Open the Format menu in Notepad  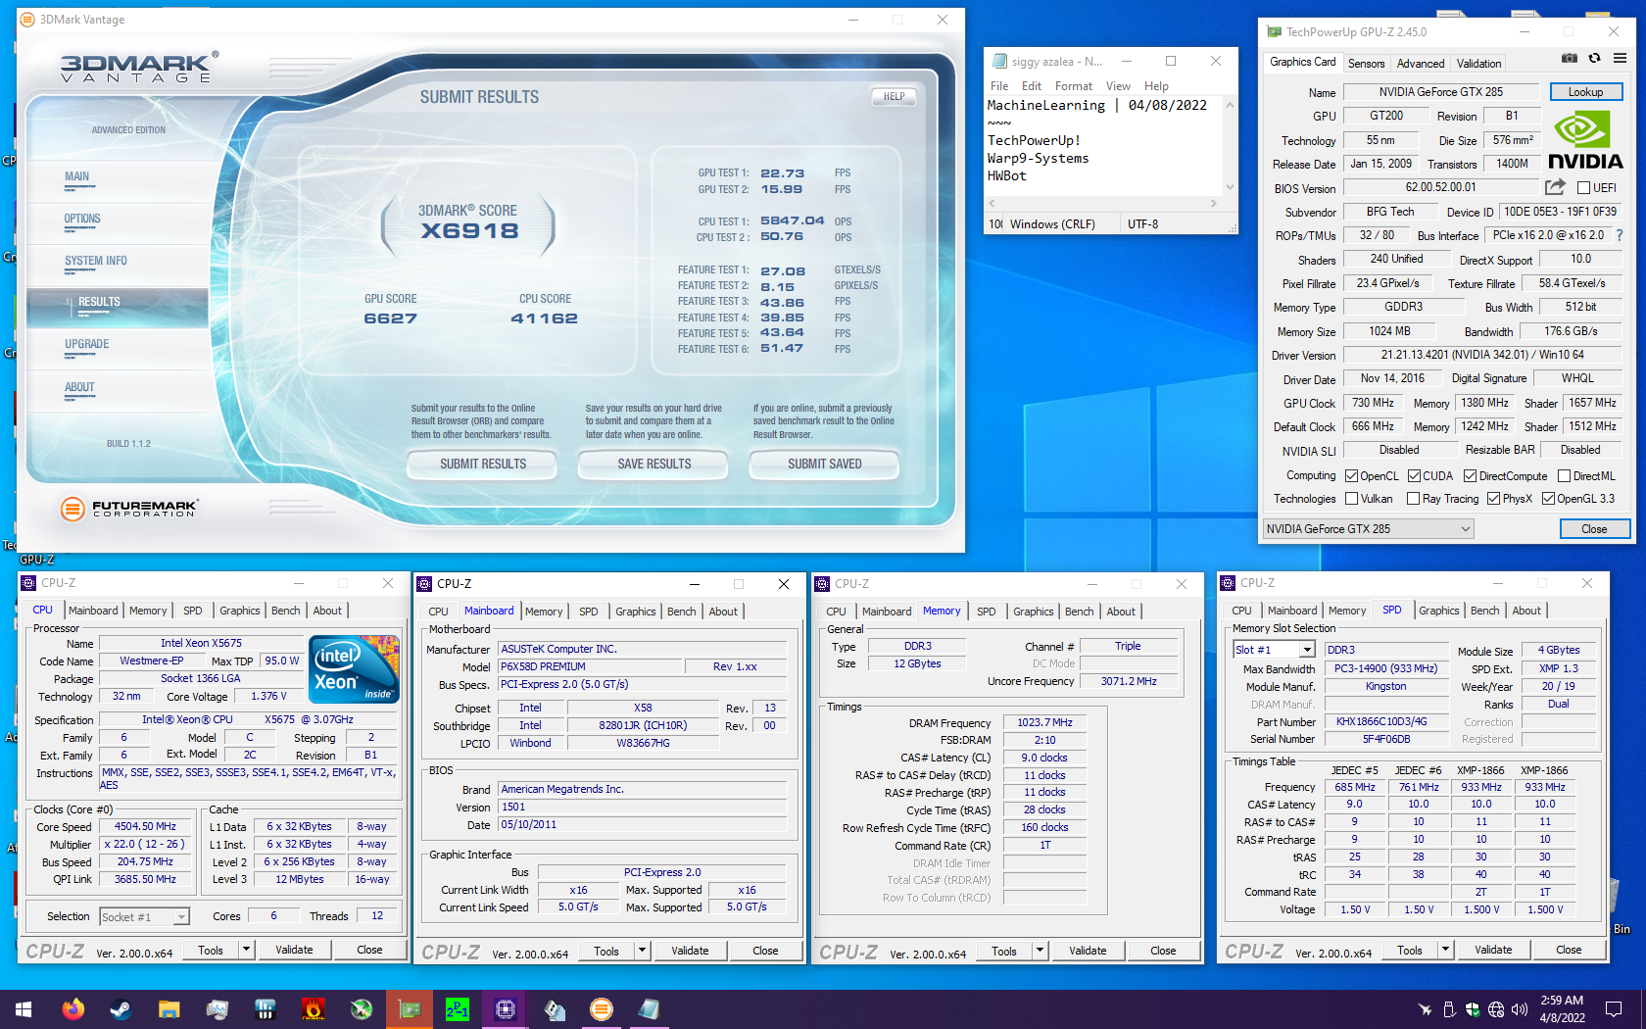(1073, 86)
